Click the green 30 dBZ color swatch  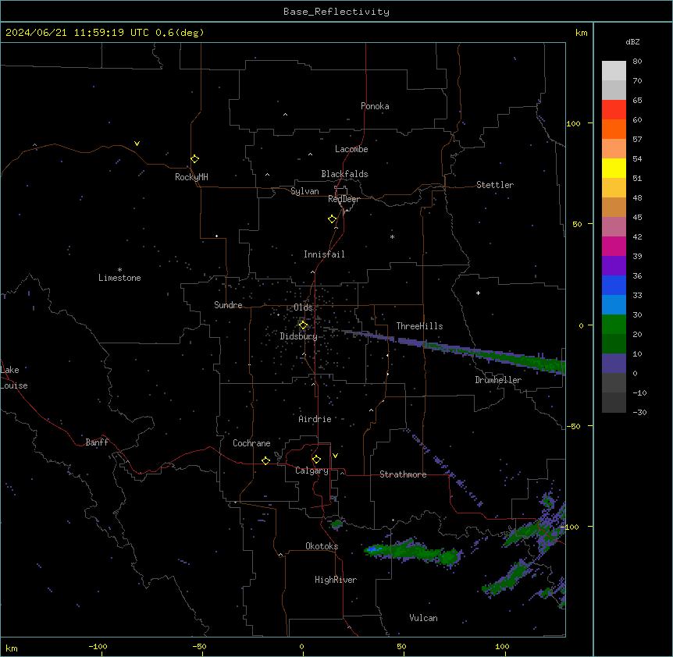tap(614, 325)
